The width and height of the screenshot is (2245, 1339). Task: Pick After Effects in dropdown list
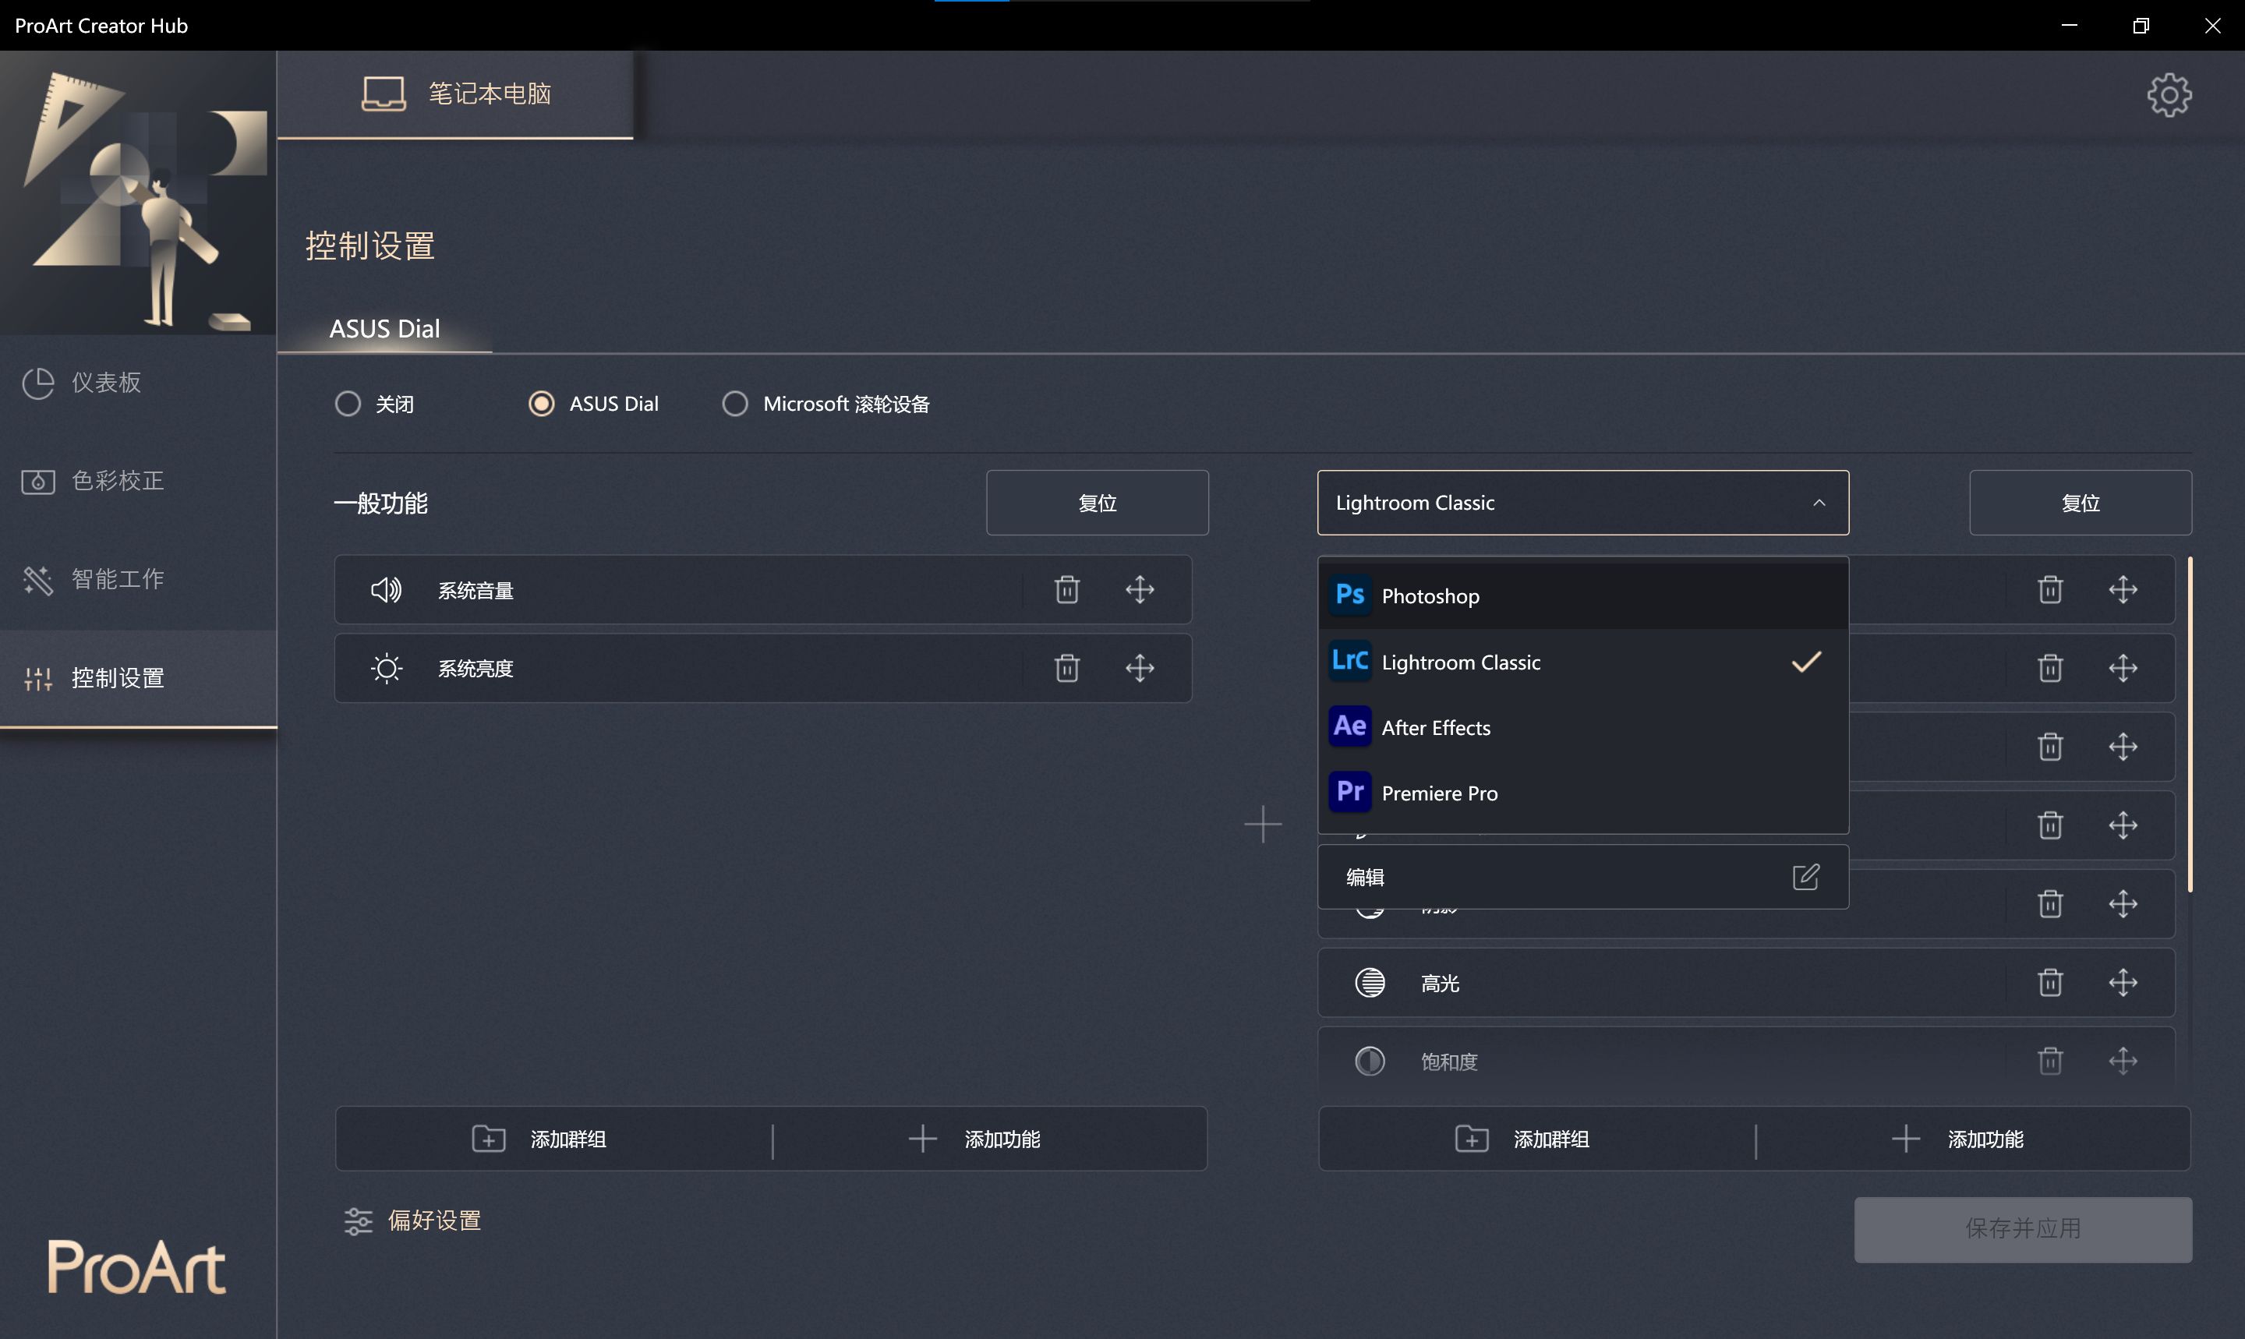[x=1436, y=727]
